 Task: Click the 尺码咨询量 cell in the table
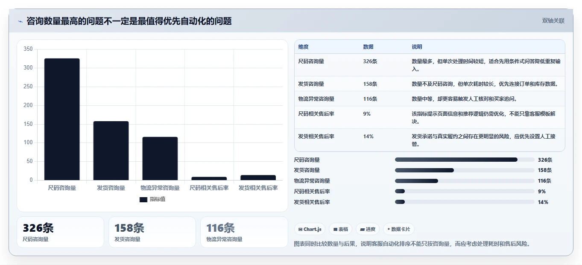pos(311,61)
